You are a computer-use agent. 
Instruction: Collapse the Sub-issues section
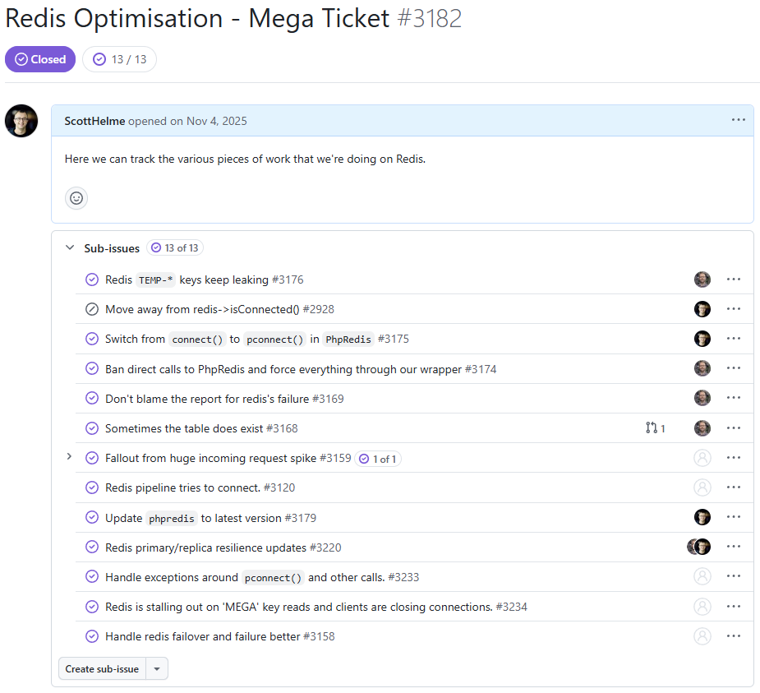point(69,247)
